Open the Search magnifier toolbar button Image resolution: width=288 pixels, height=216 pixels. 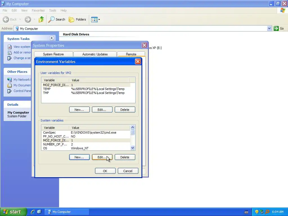pos(57,19)
